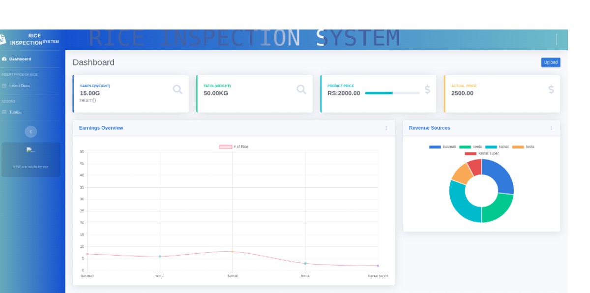Open Dashboard from the sidebar
Screen dimensions: 590x293
point(20,59)
